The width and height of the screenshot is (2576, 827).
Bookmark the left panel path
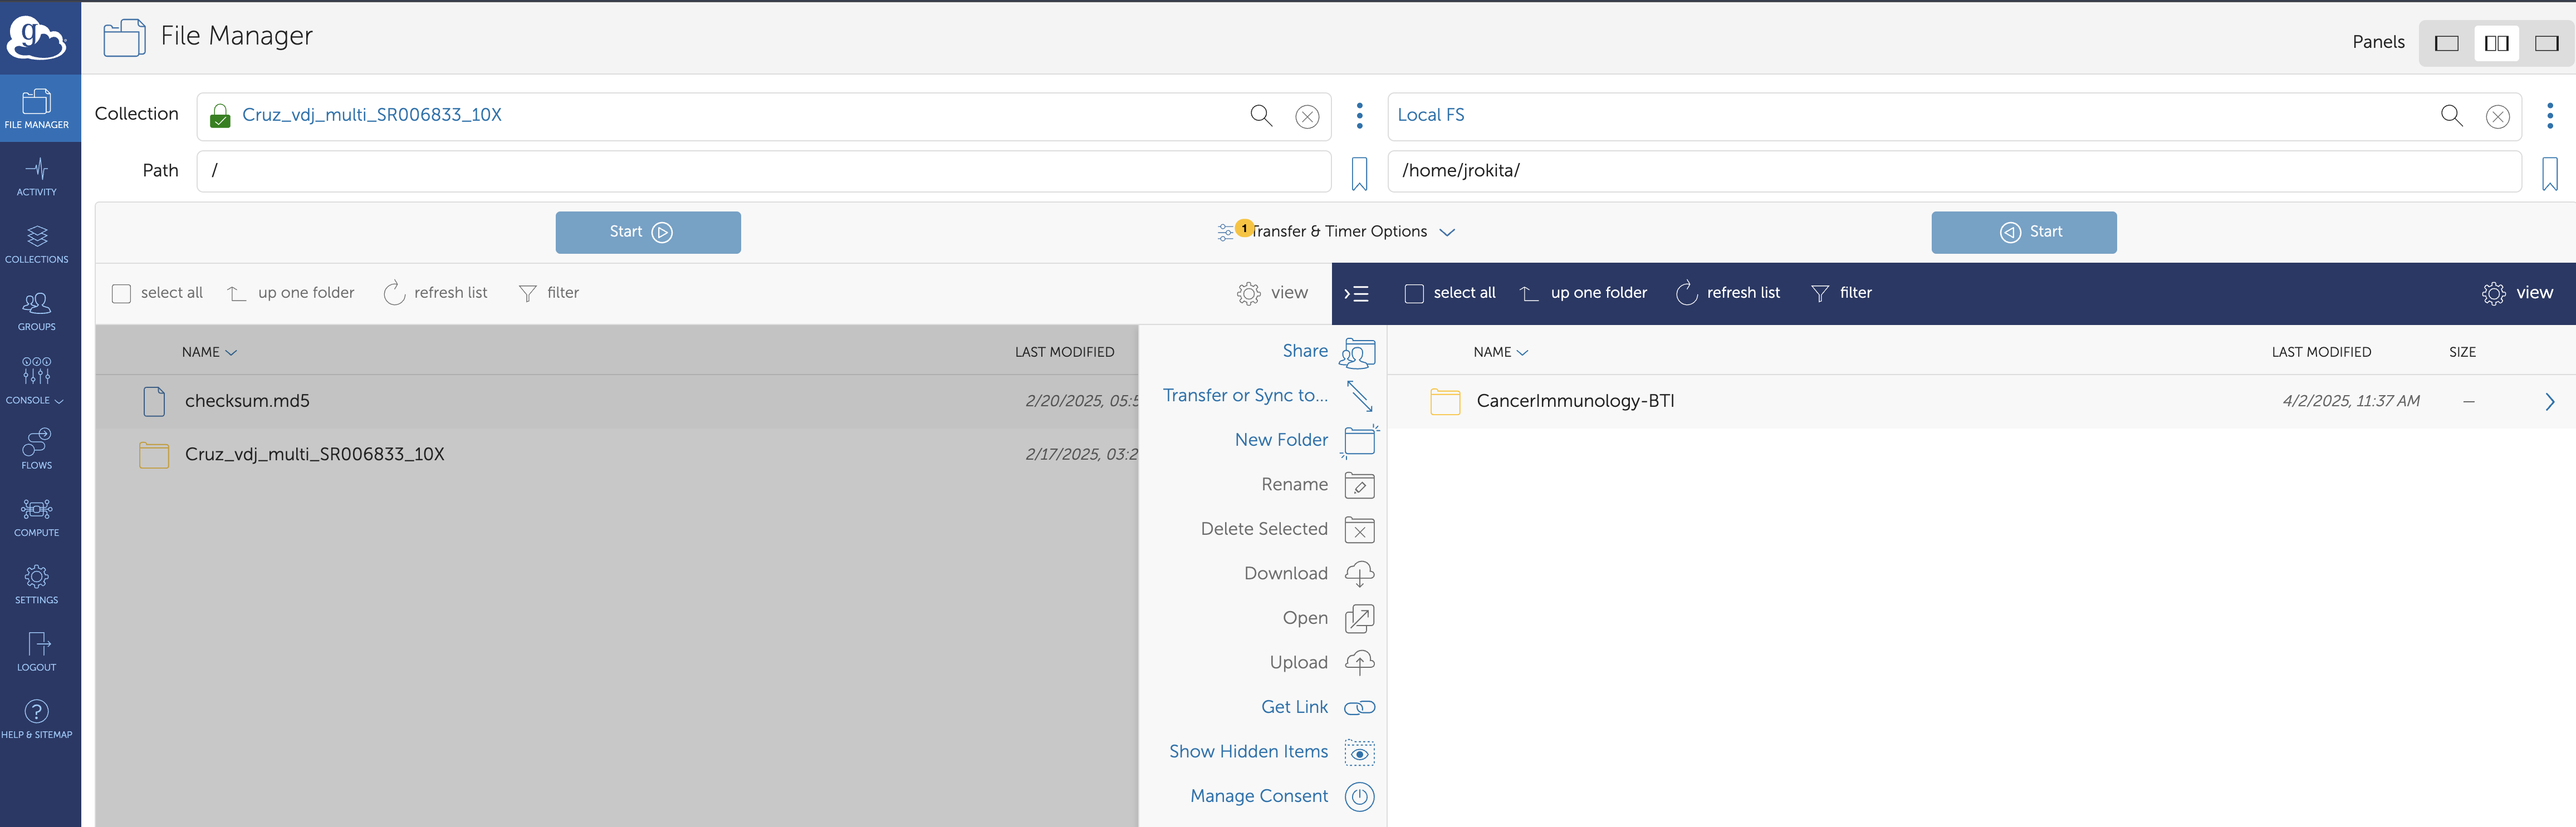click(x=1359, y=172)
